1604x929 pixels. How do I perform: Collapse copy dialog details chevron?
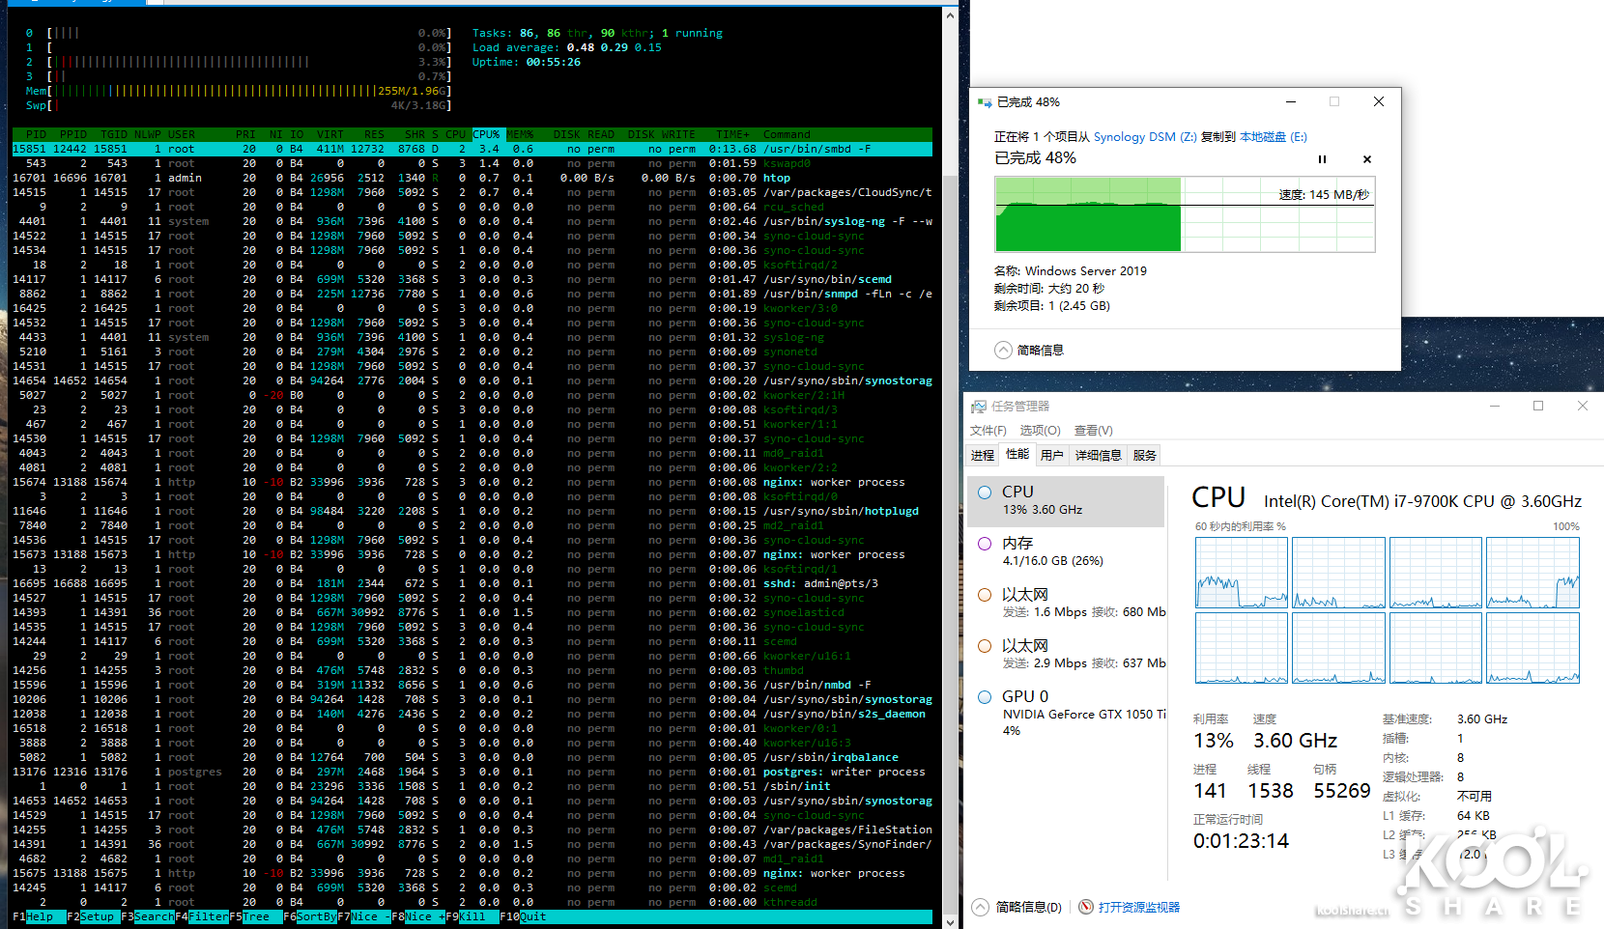1004,351
